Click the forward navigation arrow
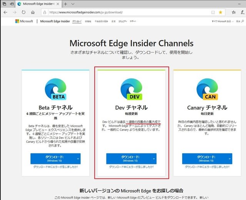This screenshot has height=200, width=246. click(x=15, y=12)
